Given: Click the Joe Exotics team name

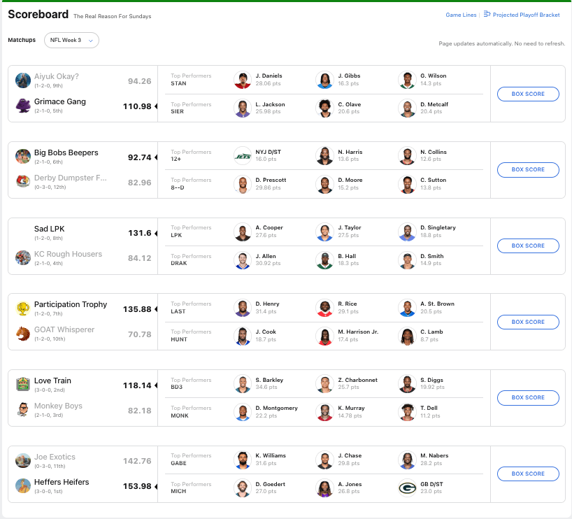Looking at the screenshot, I should pyautogui.click(x=55, y=457).
